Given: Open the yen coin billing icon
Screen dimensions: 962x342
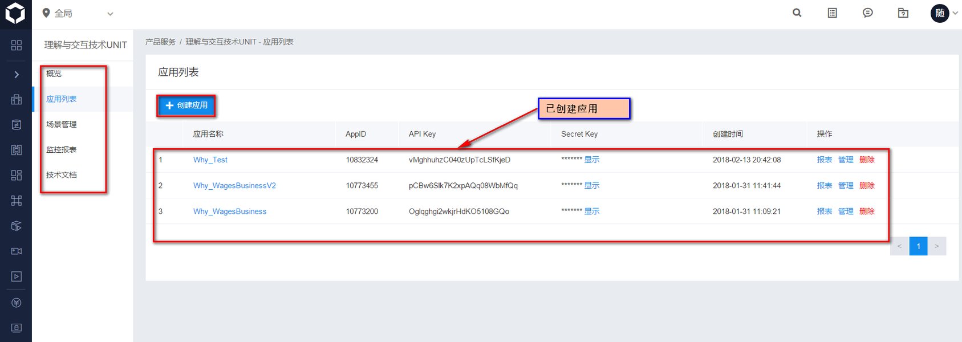Looking at the screenshot, I should click(17, 303).
